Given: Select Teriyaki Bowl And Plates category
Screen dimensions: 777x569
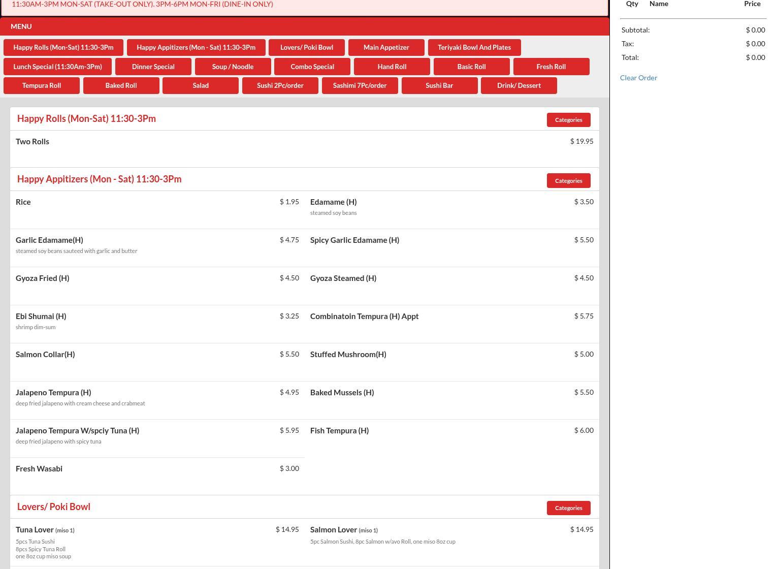Looking at the screenshot, I should pyautogui.click(x=474, y=47).
